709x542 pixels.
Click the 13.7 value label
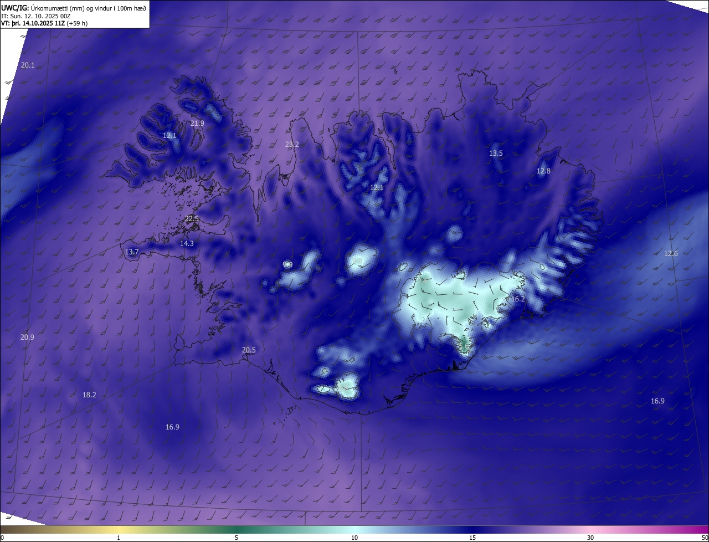[x=132, y=252]
